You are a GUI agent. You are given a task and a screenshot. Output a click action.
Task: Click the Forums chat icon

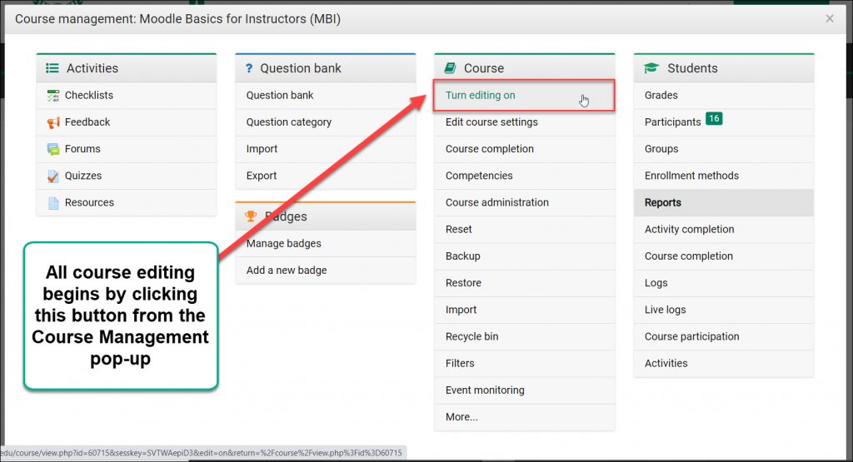[x=53, y=149]
